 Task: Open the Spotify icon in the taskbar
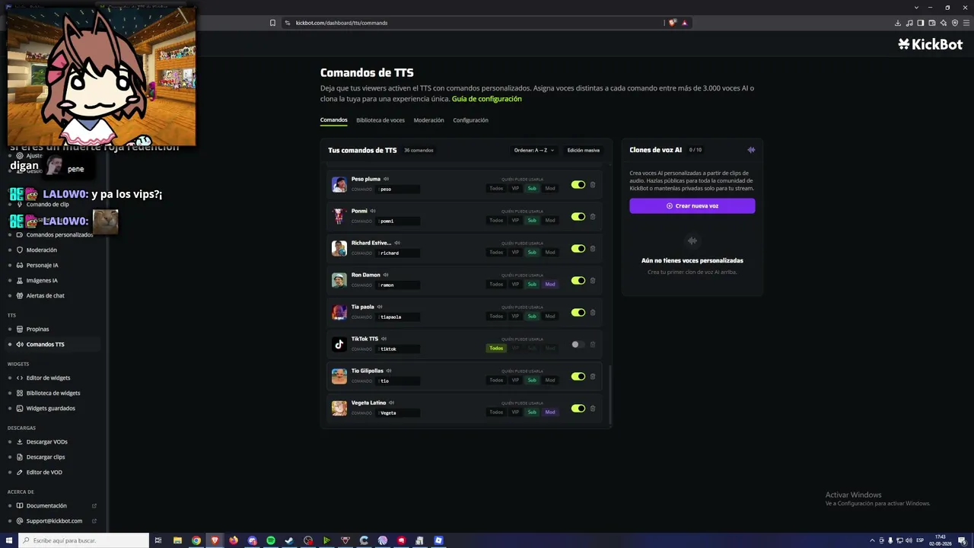tap(271, 540)
